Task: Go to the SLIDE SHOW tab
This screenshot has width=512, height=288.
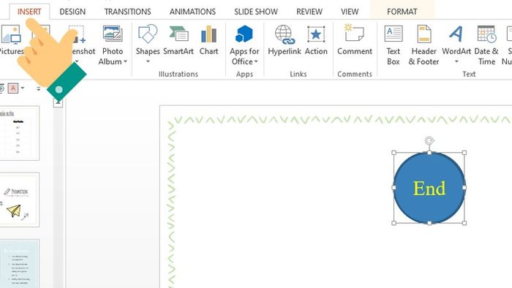Action: [x=256, y=12]
